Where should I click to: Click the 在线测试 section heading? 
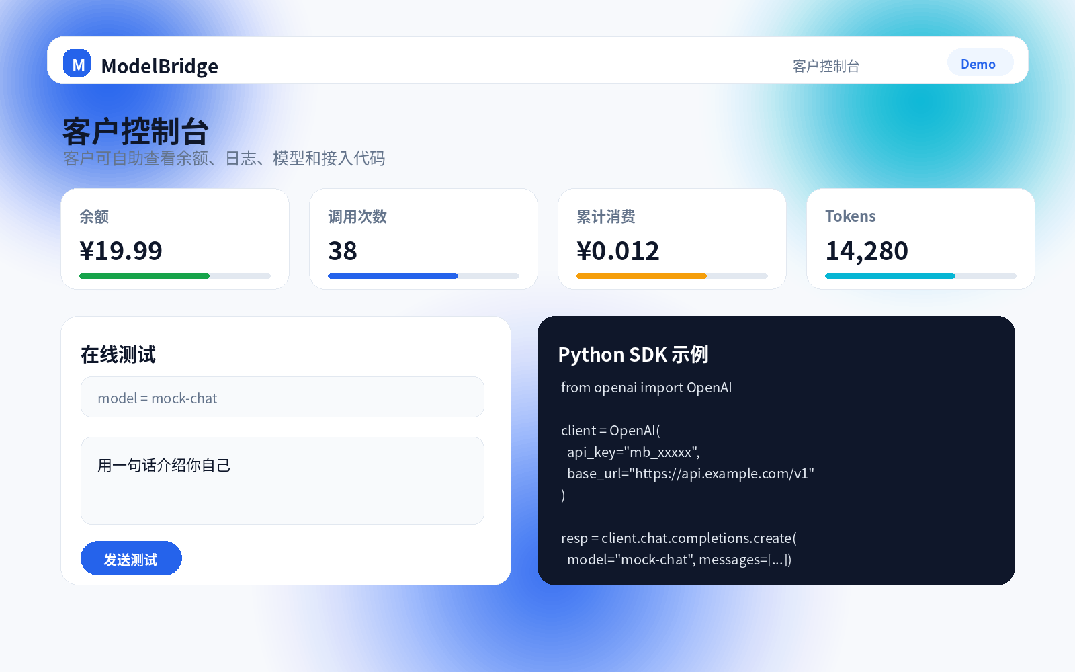(x=118, y=354)
